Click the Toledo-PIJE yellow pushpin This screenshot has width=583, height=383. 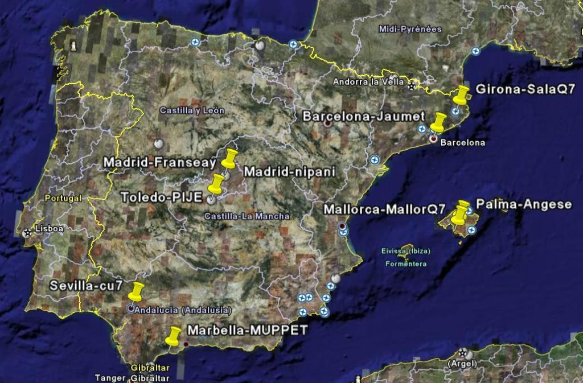click(x=217, y=184)
